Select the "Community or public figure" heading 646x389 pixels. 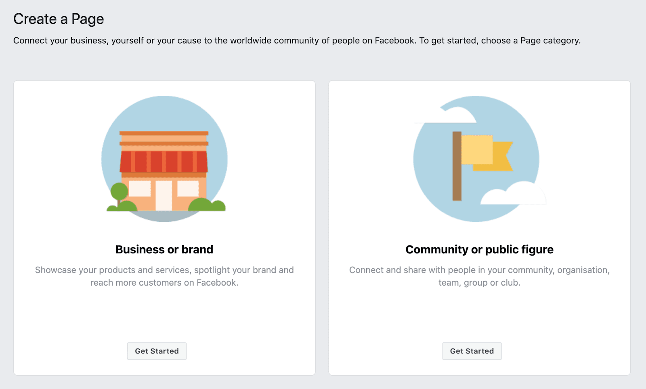479,250
